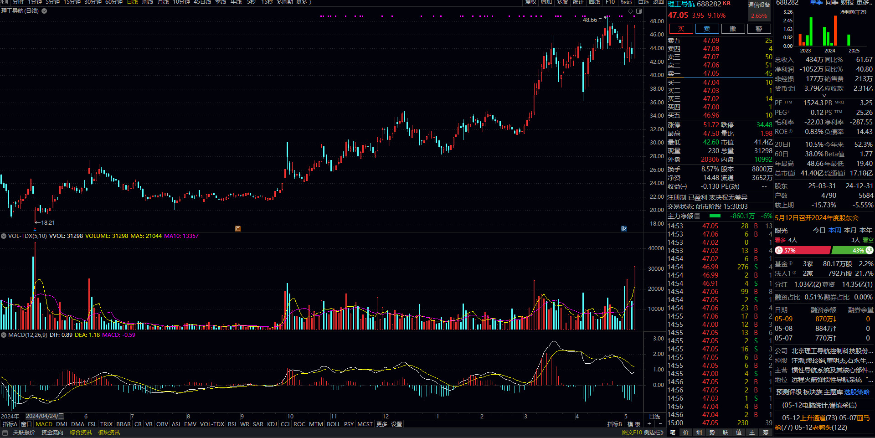The height and width of the screenshot is (438, 875).
Task: Toggle the chart side panel icon
Action: tap(639, 11)
